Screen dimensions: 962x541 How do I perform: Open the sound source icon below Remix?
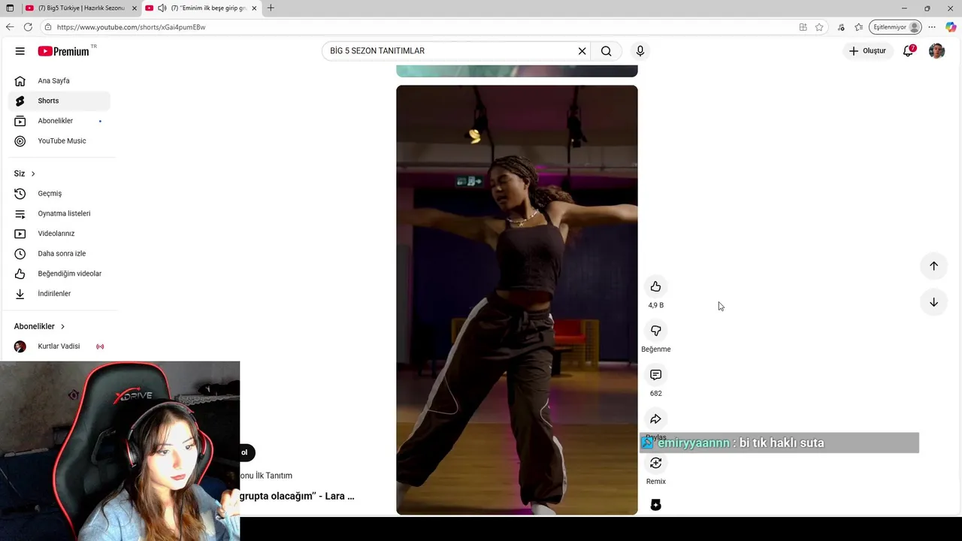tap(656, 505)
